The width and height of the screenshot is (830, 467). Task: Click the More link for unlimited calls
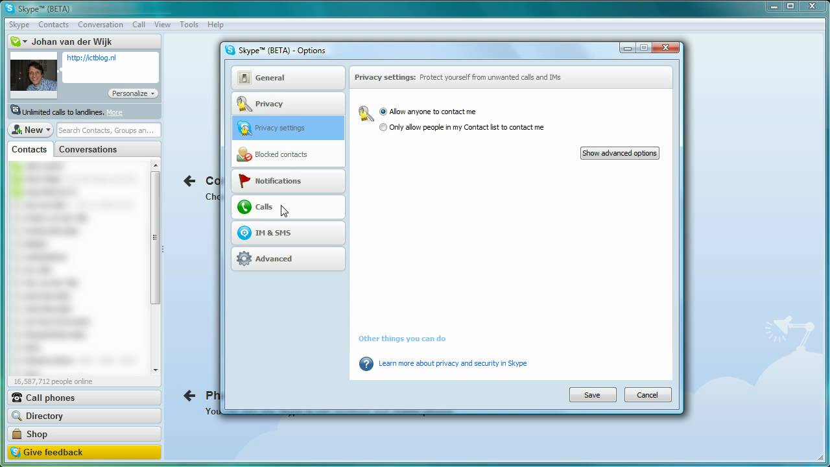click(x=114, y=112)
